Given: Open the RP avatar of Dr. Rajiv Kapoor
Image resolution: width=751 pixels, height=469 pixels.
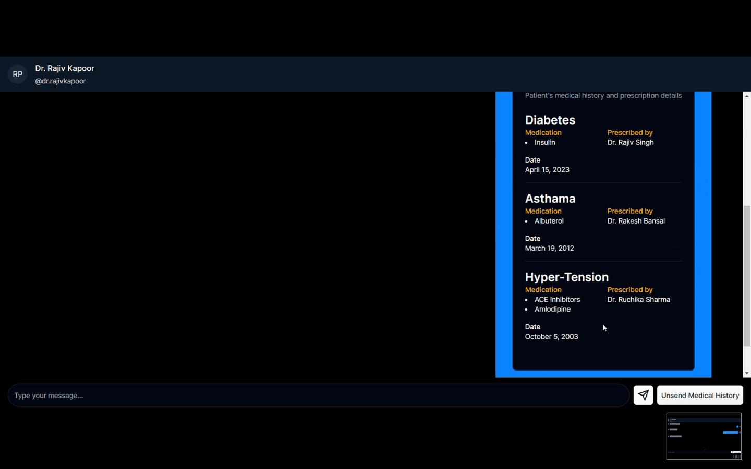Looking at the screenshot, I should (x=18, y=74).
